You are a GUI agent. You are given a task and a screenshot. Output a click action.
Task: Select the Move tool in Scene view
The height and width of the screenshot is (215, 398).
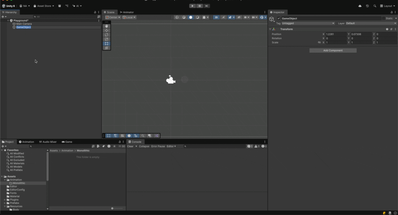point(106,30)
